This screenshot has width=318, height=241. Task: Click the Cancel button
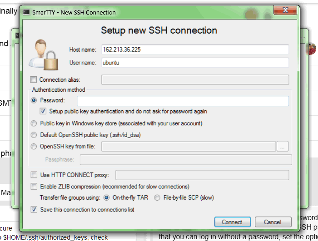tap(273, 222)
